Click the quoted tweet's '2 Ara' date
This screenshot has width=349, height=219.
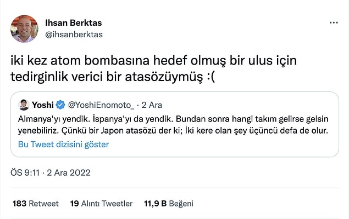[151, 105]
